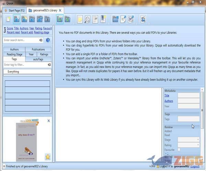
Task: Click the Word document export icon
Action: (x=131, y=19)
